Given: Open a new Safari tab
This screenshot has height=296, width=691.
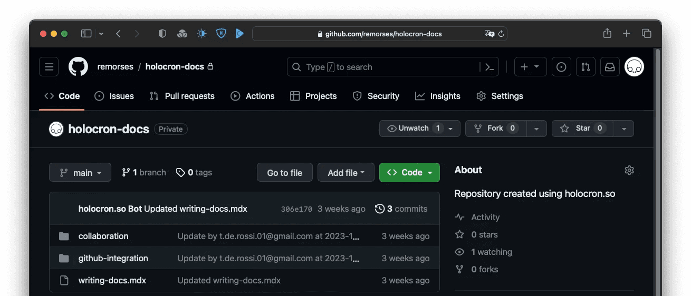Looking at the screenshot, I should 627,34.
